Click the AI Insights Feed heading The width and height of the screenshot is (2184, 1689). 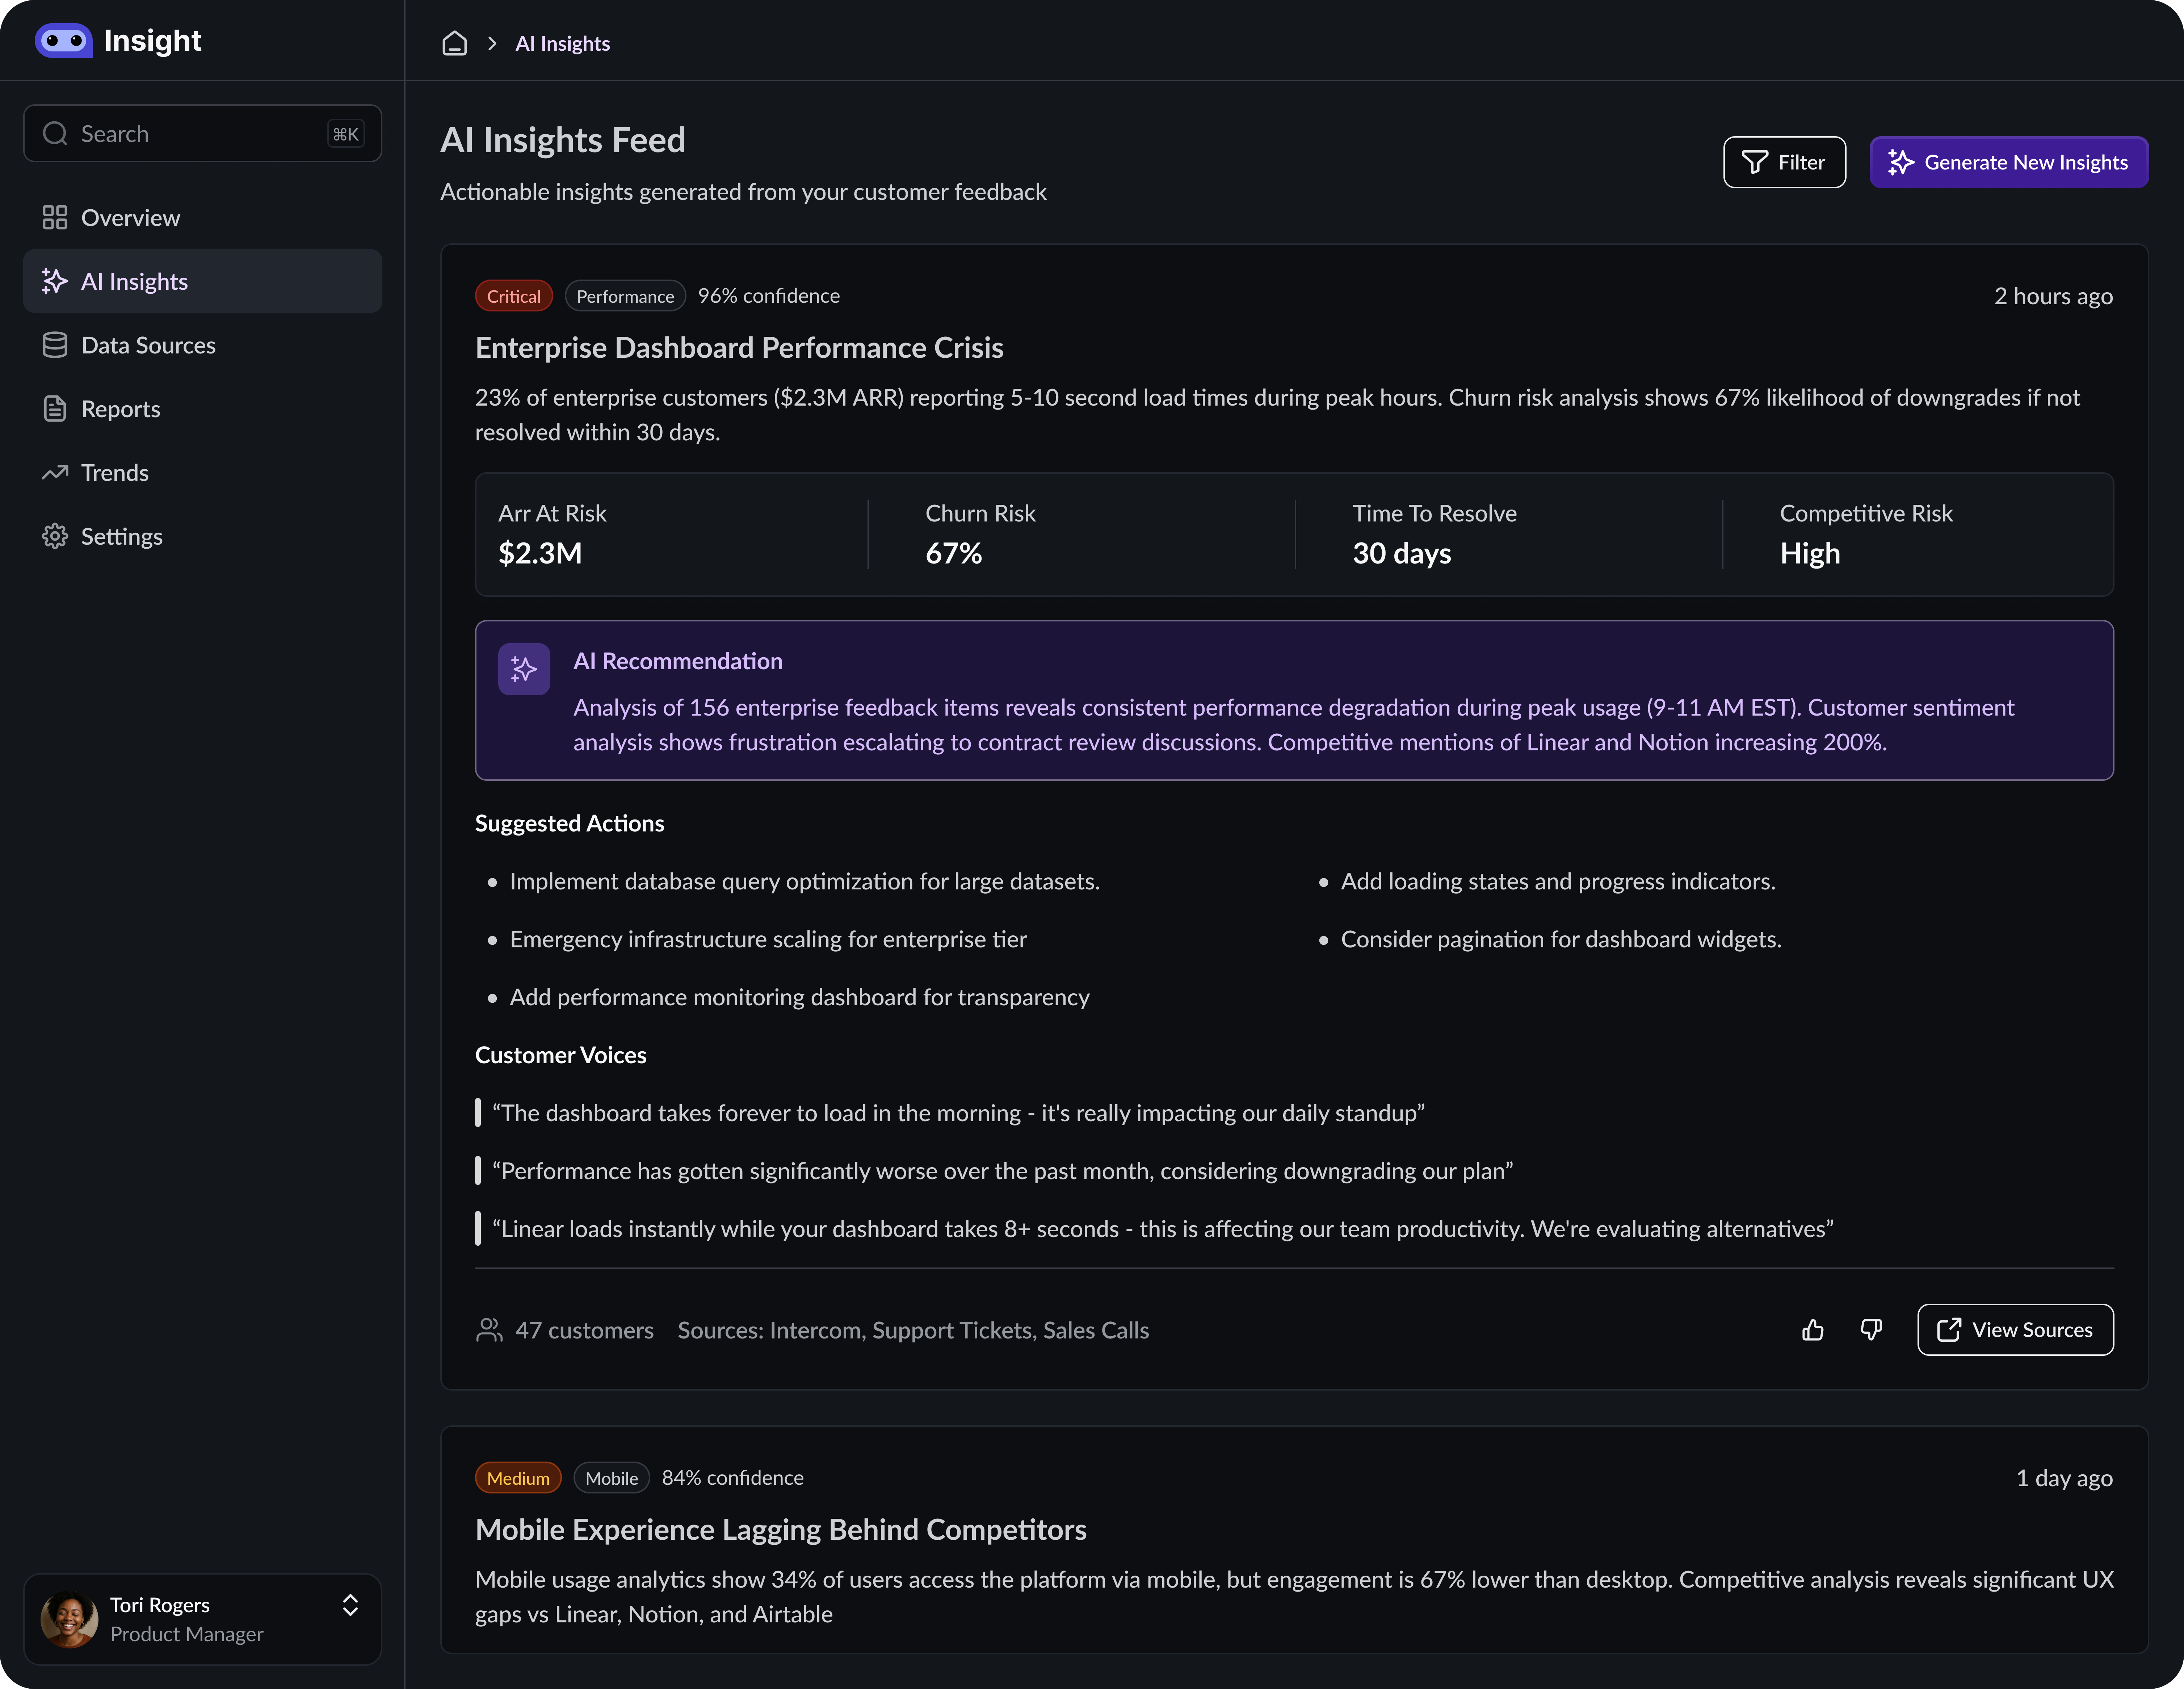coord(563,140)
